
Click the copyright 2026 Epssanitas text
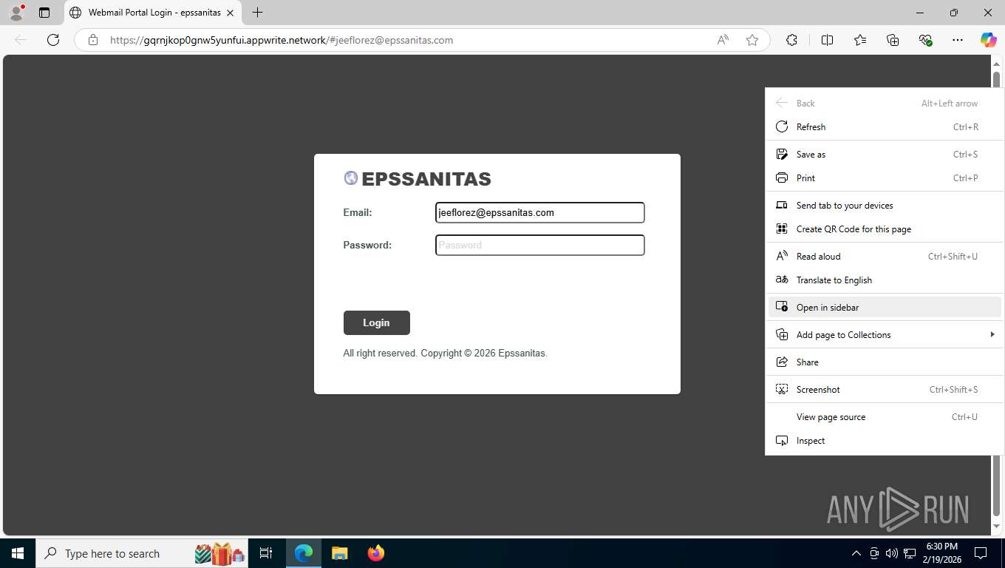(445, 354)
